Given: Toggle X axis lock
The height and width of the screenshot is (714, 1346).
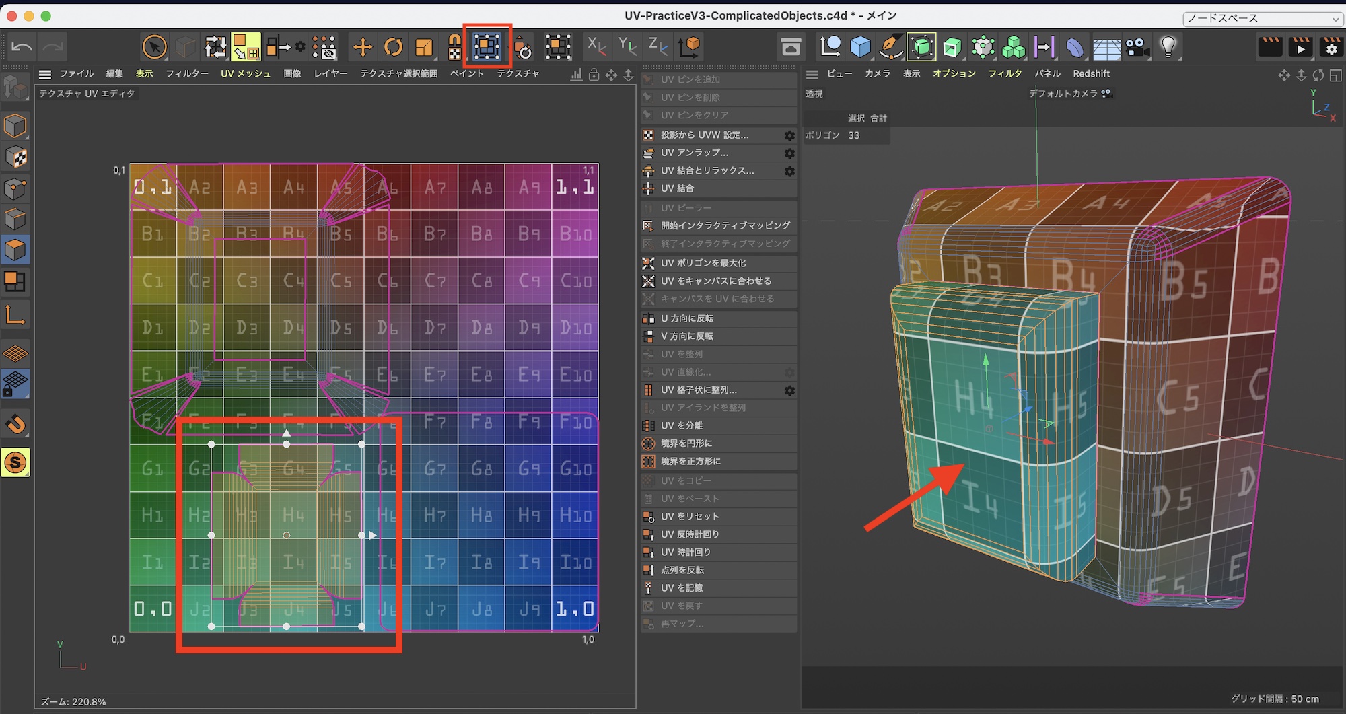Looking at the screenshot, I should (x=596, y=46).
